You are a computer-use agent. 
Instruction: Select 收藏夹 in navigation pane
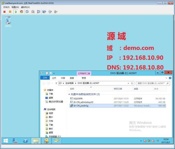50,90
